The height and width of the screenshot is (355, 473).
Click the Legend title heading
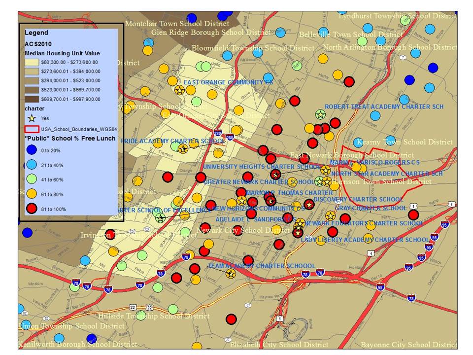click(36, 33)
